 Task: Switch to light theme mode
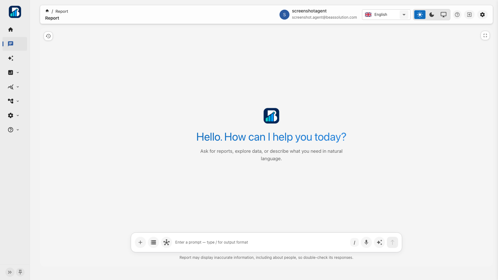pos(420,15)
